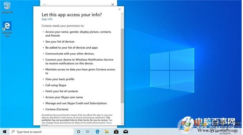The height and width of the screenshot is (135, 243).
Task: Click the dialog scrollbar down arrow
Action: point(122,123)
